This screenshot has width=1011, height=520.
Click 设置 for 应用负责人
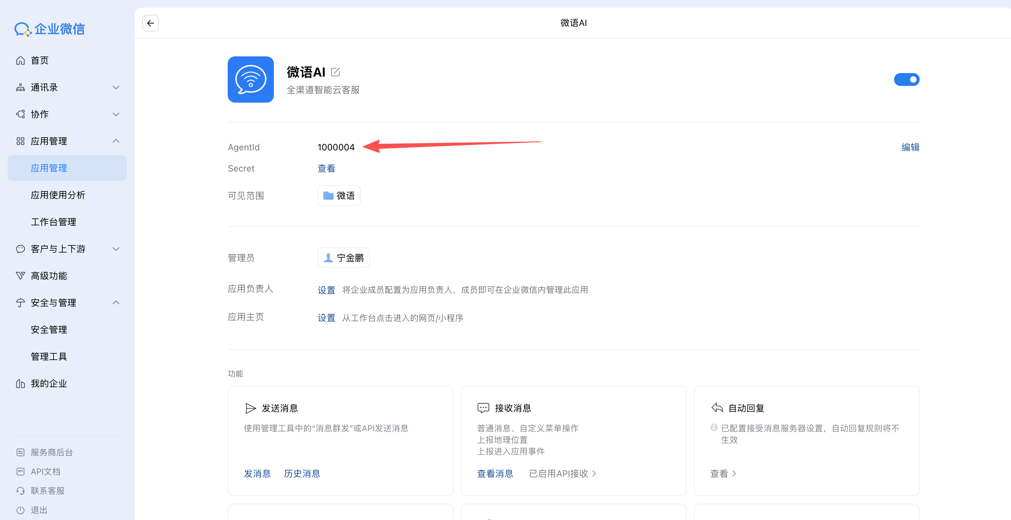326,290
